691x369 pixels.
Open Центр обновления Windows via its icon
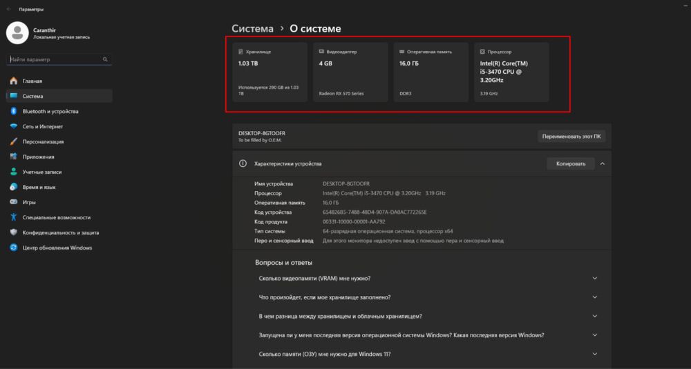(14, 248)
